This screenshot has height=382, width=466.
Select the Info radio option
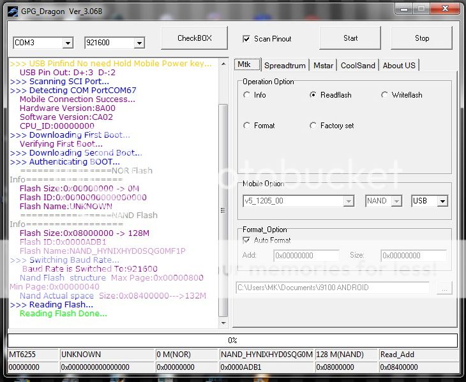247,95
